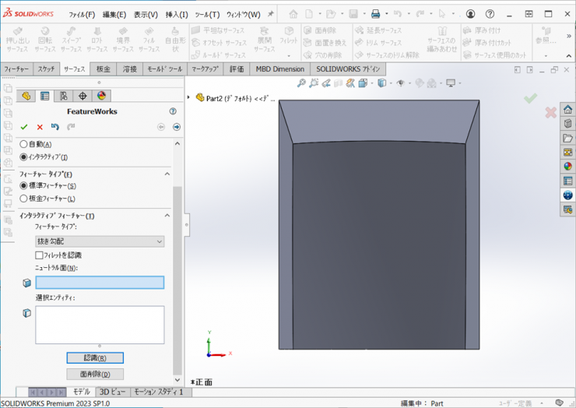
Task: Open the FeatureWorks help icon
Action: 173,111
